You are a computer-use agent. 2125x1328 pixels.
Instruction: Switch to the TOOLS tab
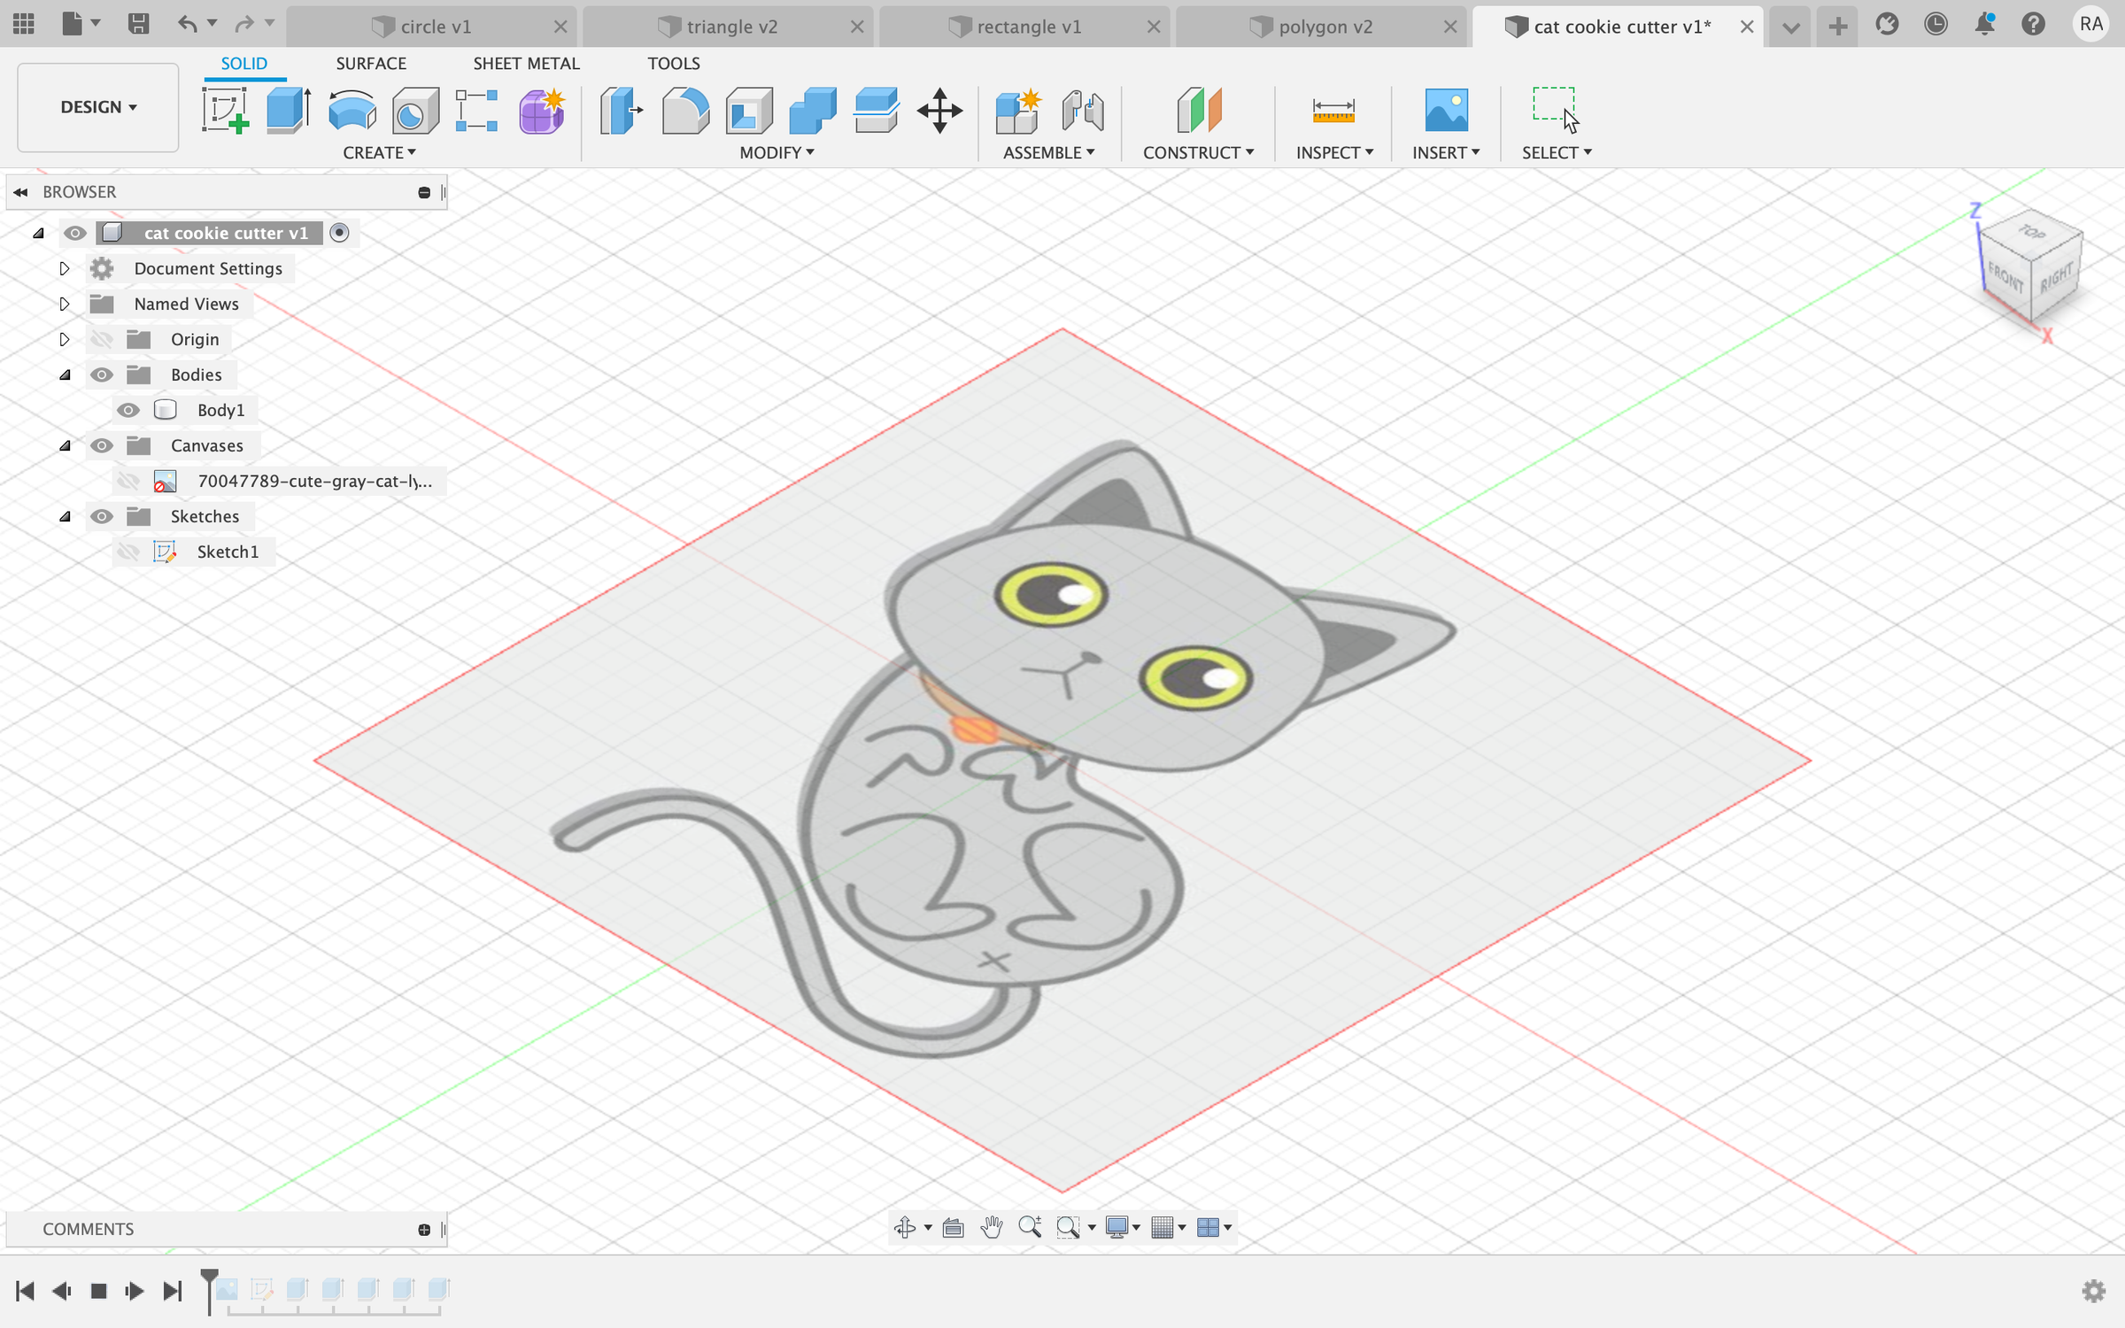[x=674, y=64]
